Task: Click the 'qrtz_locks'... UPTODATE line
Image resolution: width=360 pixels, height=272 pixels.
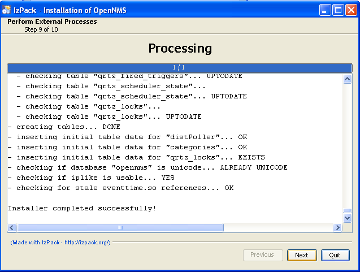Action: 109,116
